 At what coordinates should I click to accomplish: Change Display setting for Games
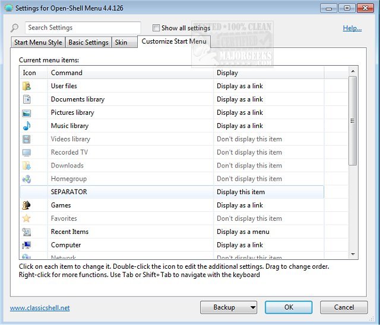pyautogui.click(x=240, y=205)
